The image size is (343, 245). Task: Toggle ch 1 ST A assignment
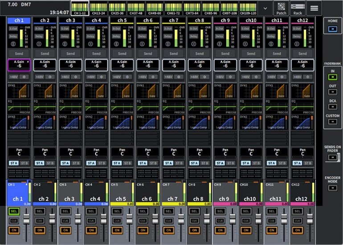tap(14, 163)
